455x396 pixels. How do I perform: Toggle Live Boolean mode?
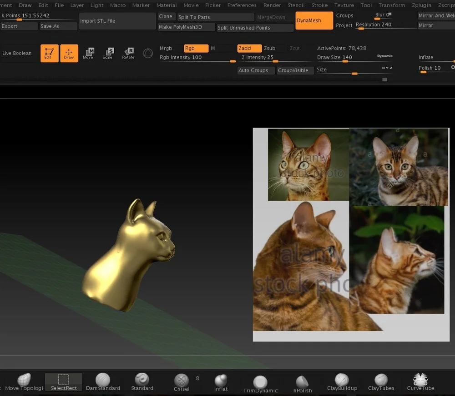click(x=16, y=53)
